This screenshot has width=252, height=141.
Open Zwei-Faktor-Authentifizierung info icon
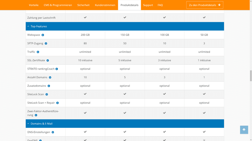pos(36,115)
